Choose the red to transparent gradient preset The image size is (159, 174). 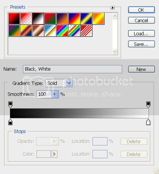point(26,18)
